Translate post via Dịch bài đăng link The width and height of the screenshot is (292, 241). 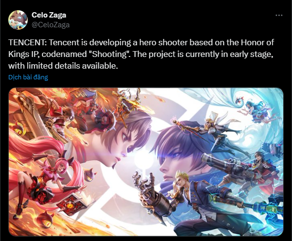(28, 77)
